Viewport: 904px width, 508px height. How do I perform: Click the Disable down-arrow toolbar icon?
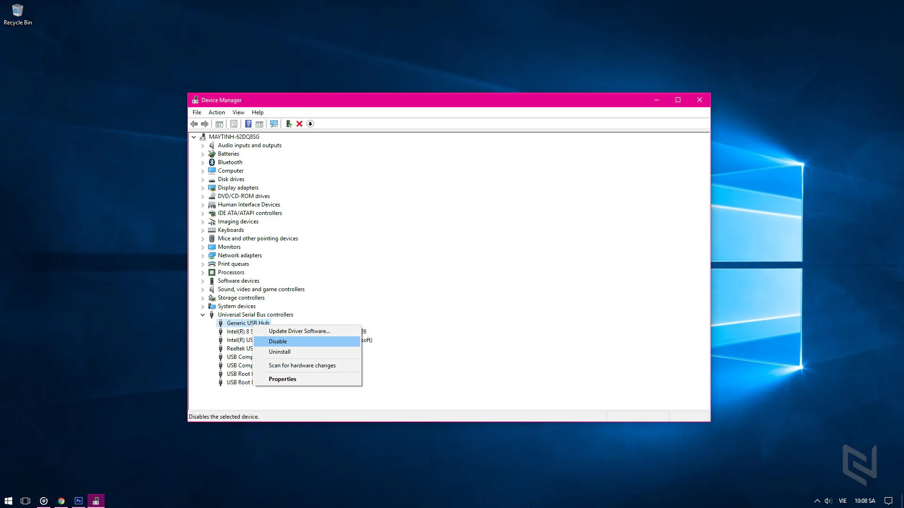[x=310, y=124]
